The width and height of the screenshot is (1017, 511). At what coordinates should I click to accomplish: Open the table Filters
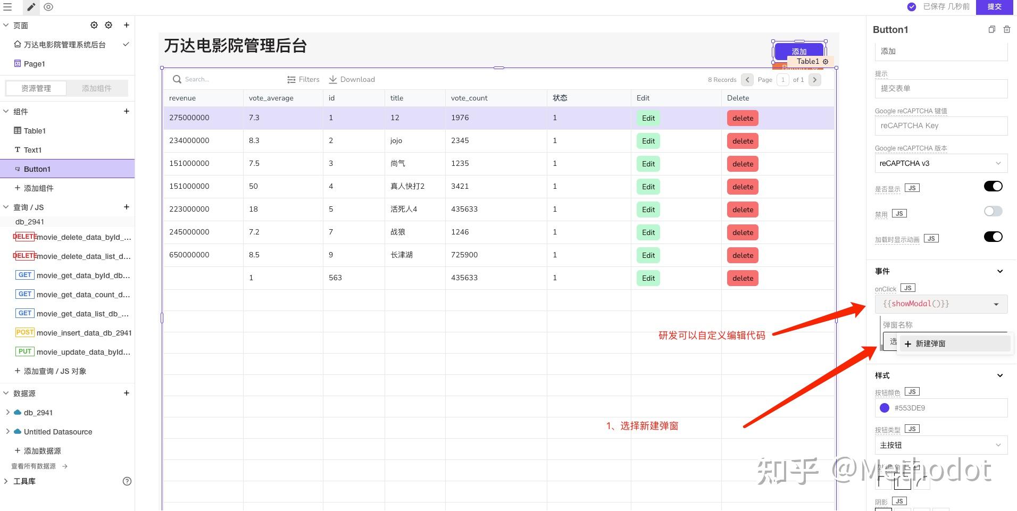click(303, 80)
